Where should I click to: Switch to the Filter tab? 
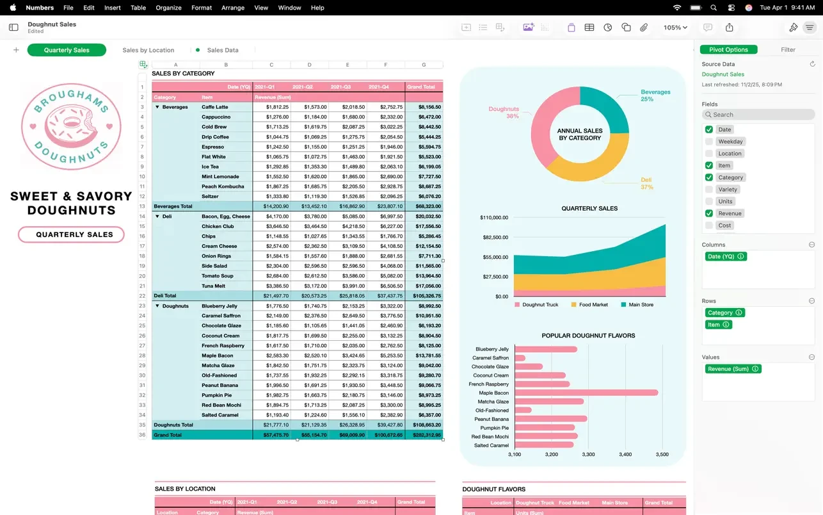click(788, 49)
